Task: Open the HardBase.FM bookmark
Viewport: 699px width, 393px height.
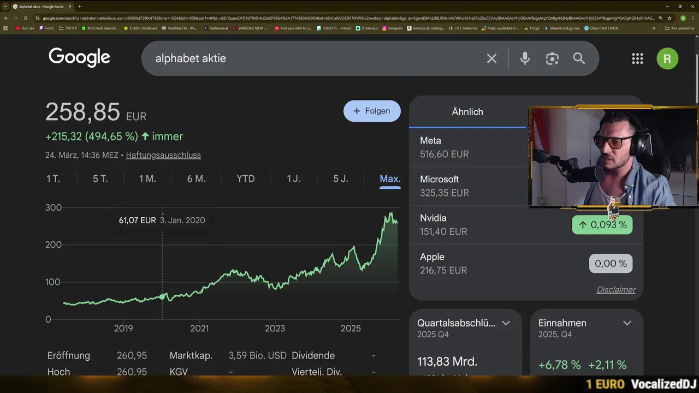Action: [179, 28]
